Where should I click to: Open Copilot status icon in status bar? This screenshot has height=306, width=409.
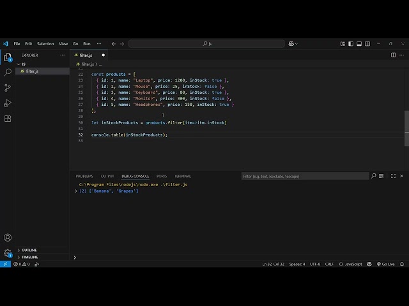[x=369, y=264]
